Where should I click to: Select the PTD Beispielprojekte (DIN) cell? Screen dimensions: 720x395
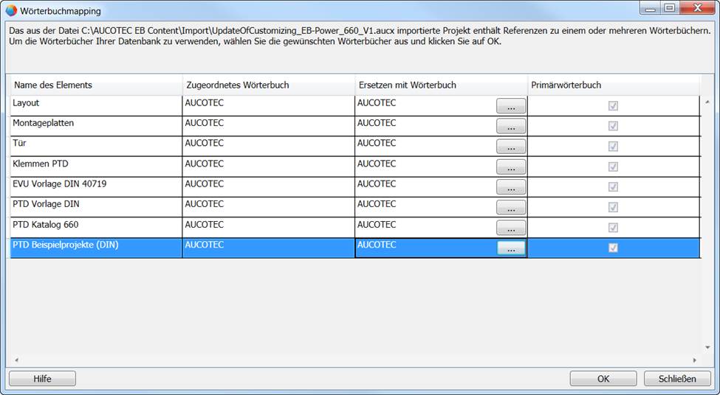(96, 248)
